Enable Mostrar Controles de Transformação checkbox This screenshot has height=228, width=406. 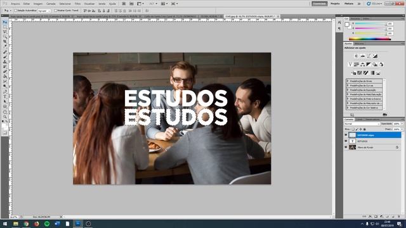tap(56, 11)
